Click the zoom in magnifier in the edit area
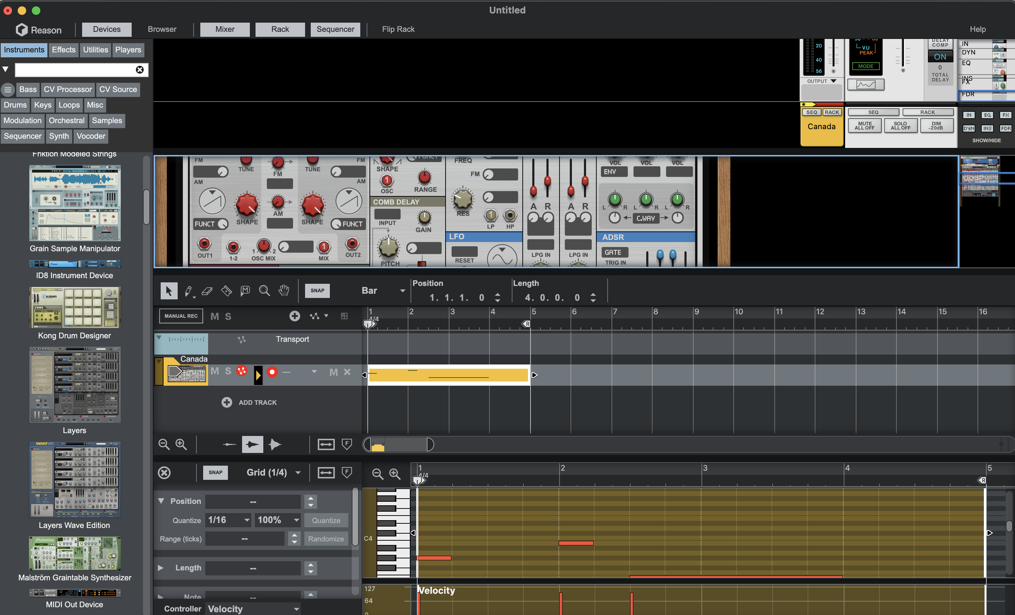Screen dimensions: 1015x615 point(395,474)
